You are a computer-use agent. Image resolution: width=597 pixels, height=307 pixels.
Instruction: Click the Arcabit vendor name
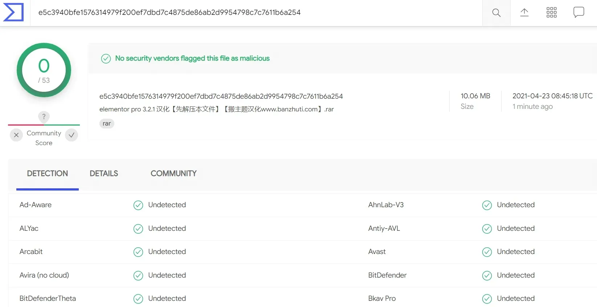(31, 251)
